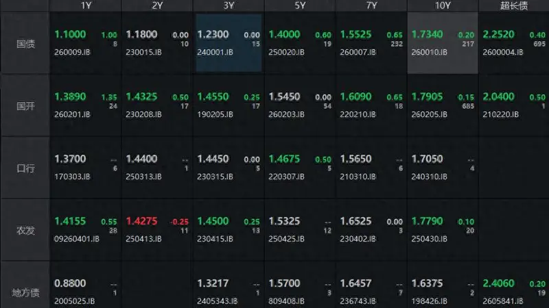Select the 国开 row label
Viewport: 549px width, 308px height.
pos(25,106)
